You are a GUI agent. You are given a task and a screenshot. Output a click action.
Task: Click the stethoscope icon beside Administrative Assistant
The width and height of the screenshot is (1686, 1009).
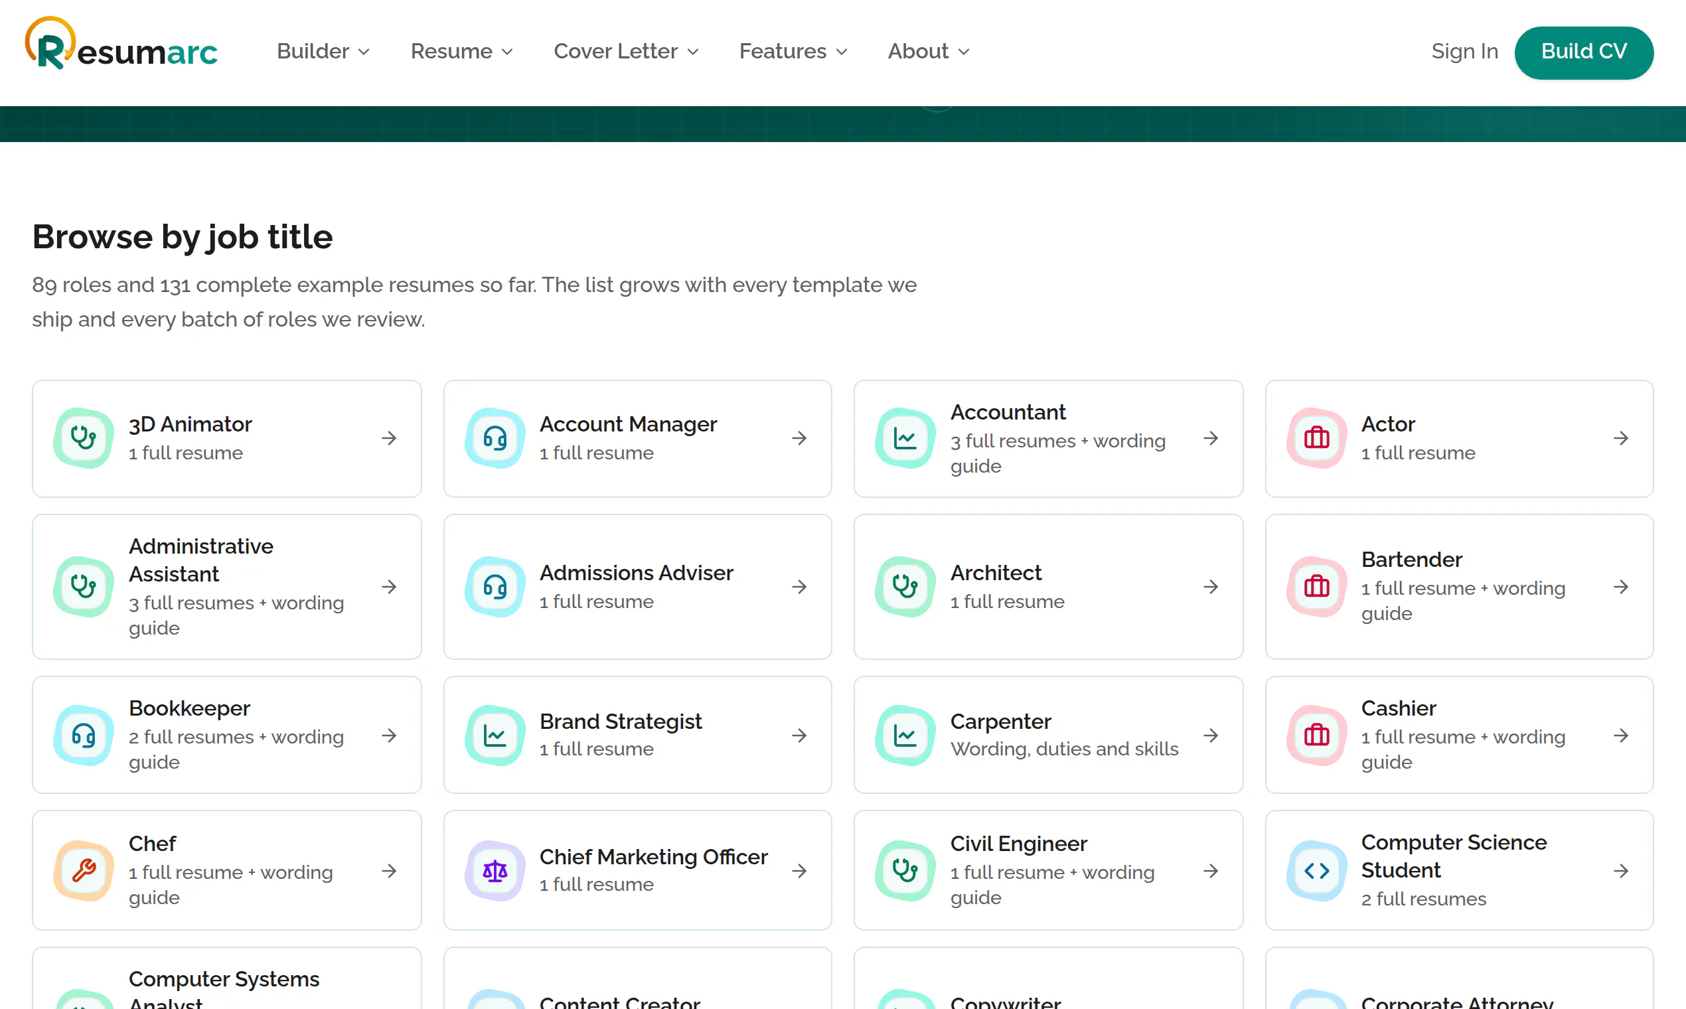[x=84, y=586]
